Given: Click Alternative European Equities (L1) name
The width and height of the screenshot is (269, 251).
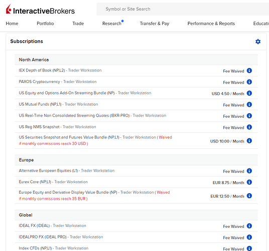Looking at the screenshot, I should tap(48, 171).
